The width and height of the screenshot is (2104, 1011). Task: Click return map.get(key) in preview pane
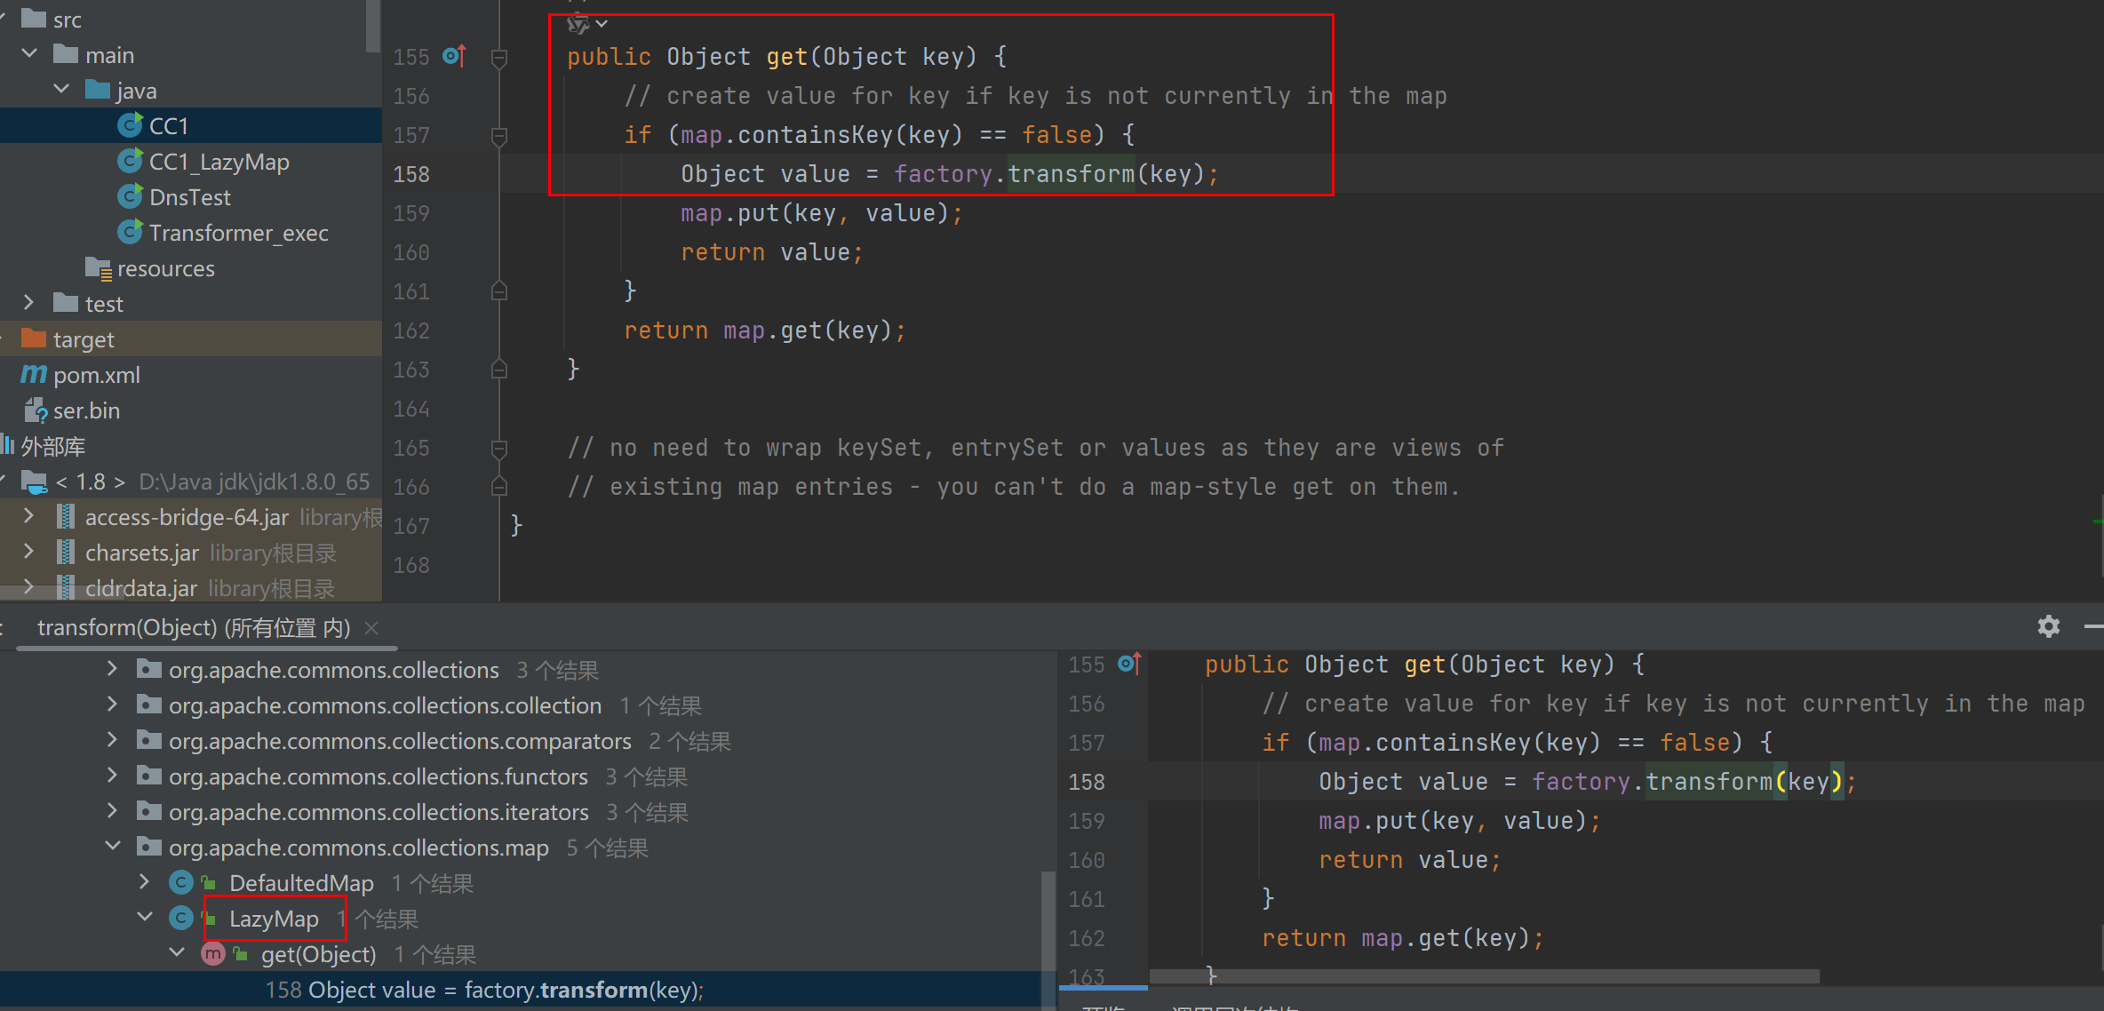[x=1402, y=938]
